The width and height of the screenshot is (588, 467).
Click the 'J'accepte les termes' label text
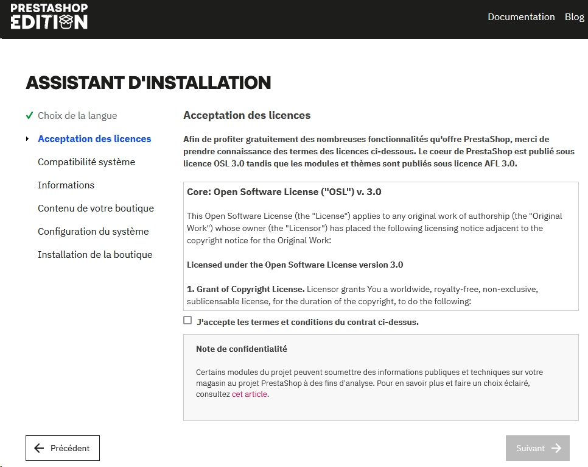(x=307, y=322)
